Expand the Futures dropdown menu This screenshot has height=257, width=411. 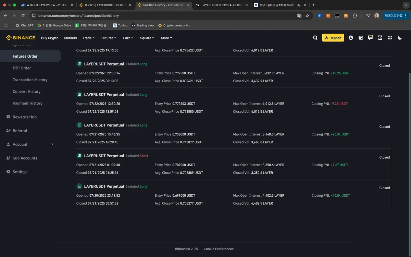(x=109, y=38)
